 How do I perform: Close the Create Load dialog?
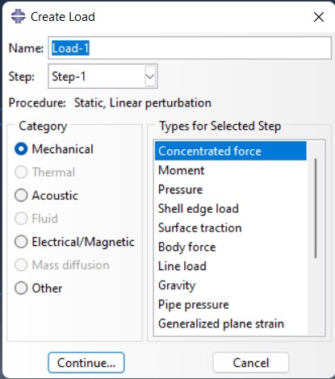pyautogui.click(x=319, y=17)
